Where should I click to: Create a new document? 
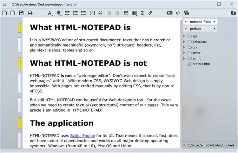point(4,13)
